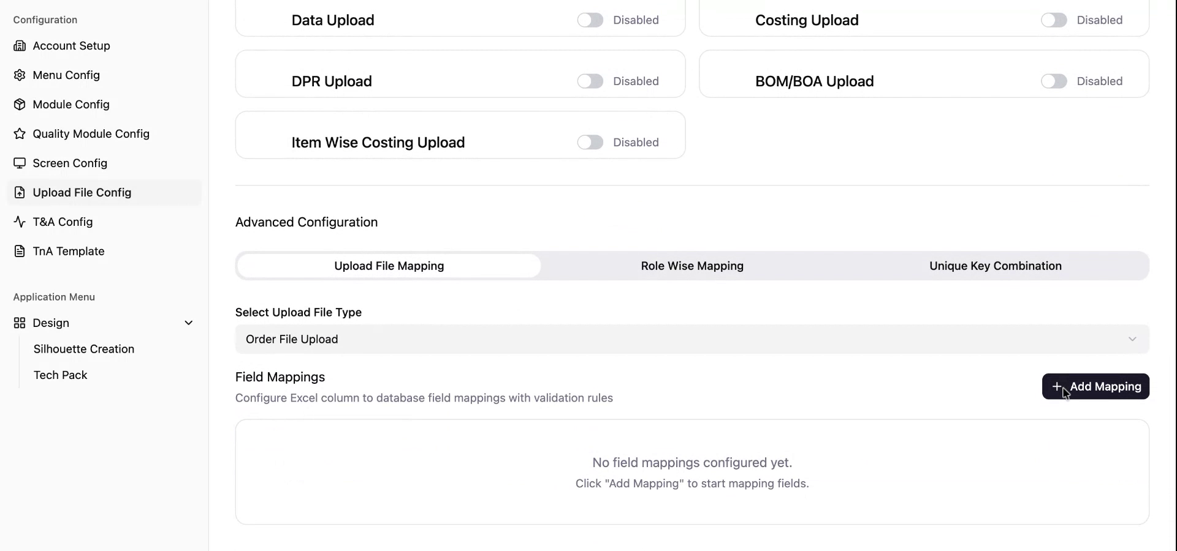Click the Module Config cube icon
Screen dimensions: 1177x551
pyautogui.click(x=20, y=105)
